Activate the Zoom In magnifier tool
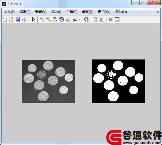 tap(42, 19)
